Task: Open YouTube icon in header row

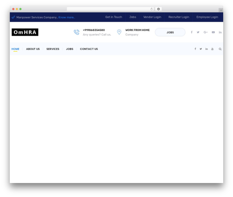Action: click(213, 32)
